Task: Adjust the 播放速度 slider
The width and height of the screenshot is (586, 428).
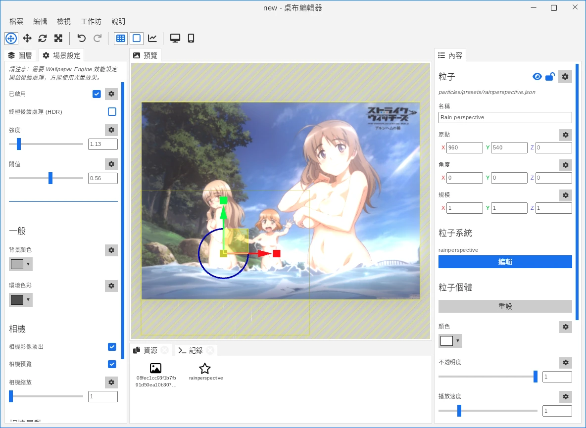Action: click(x=488, y=411)
